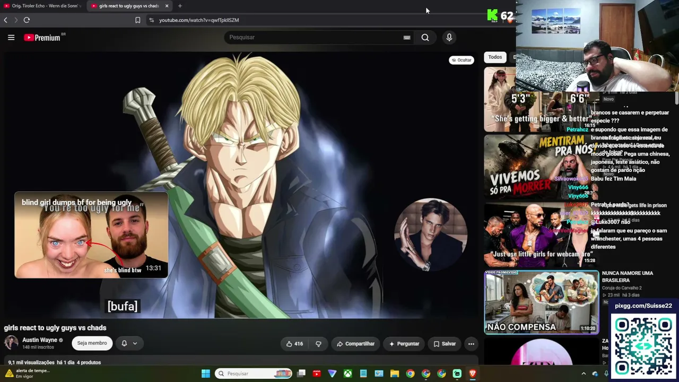Select the 'Todos' filter chip

[495, 57]
